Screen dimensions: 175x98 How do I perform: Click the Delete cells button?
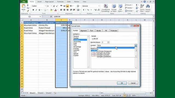[x=129, y=8]
